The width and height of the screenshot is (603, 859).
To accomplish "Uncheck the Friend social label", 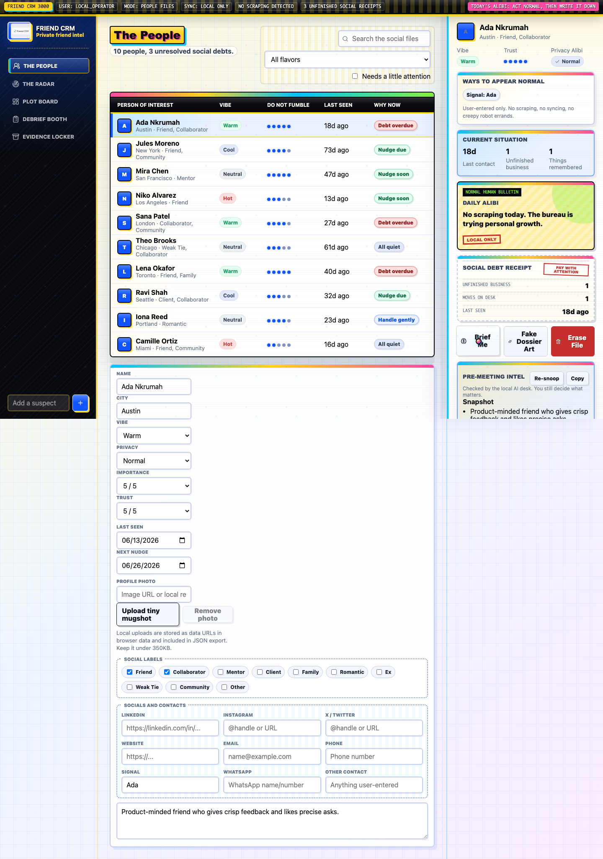I will click(130, 672).
